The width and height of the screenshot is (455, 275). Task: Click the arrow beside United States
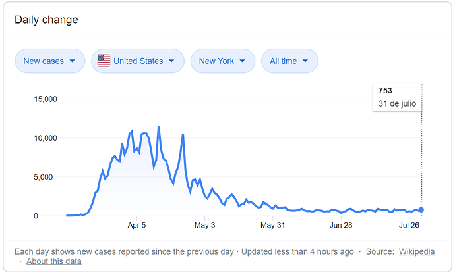(x=171, y=61)
